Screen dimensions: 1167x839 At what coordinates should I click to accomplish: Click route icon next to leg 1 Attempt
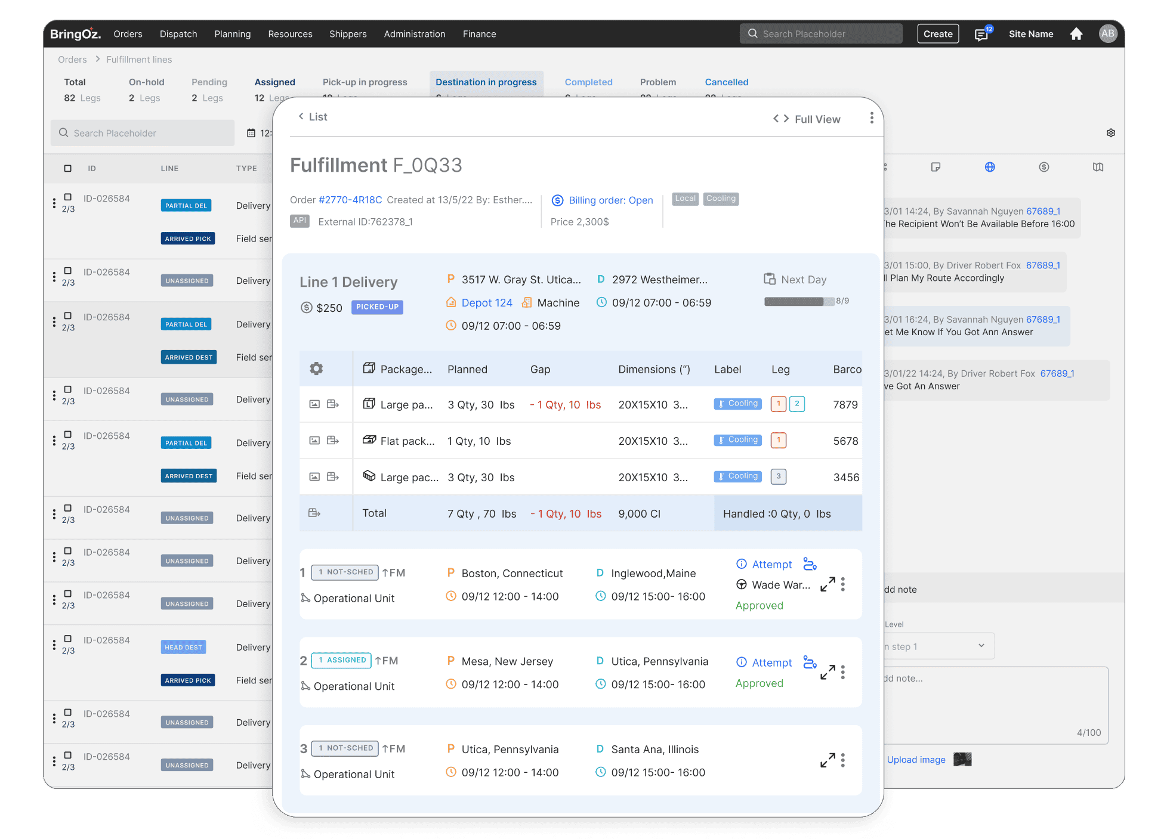coord(810,564)
